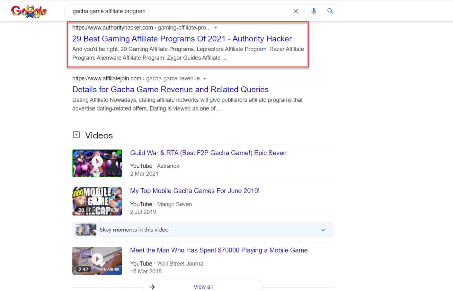453x291 pixels.
Task: Expand the 5 key moments section chevron
Action: [323, 230]
